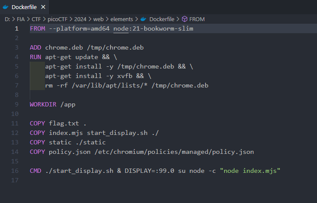Click the FROM keyword on line 1
This screenshot has width=317, height=203.
[38, 28]
